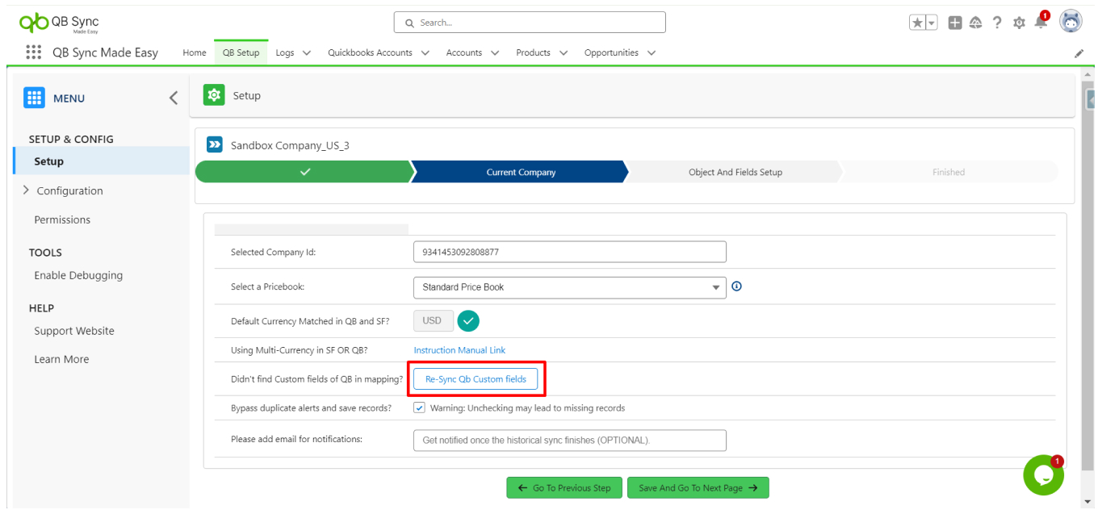
Task: Open the favorites star icon
Action: pyautogui.click(x=918, y=23)
